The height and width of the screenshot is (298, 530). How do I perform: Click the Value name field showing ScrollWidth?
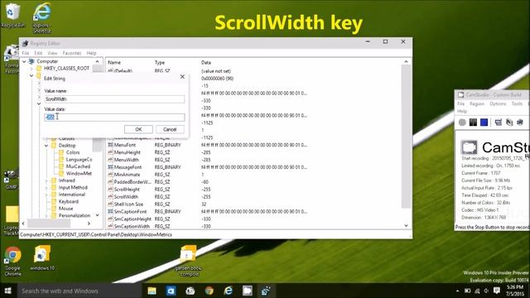point(114,99)
